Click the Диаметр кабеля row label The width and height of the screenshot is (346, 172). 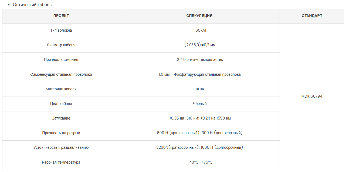tap(61, 45)
